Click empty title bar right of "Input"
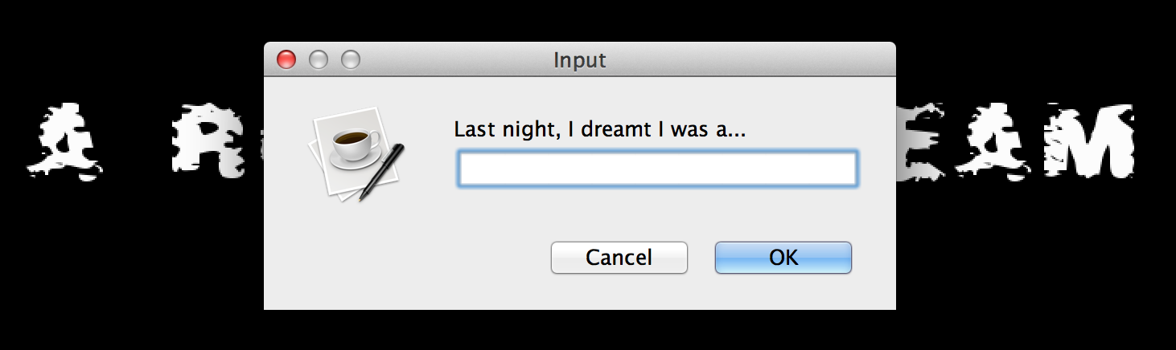The width and height of the screenshot is (1176, 350). (748, 59)
